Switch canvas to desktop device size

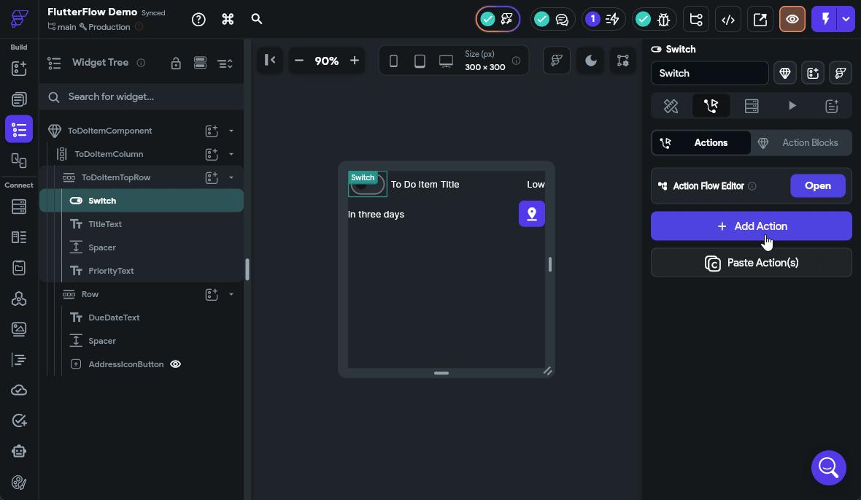tap(447, 61)
